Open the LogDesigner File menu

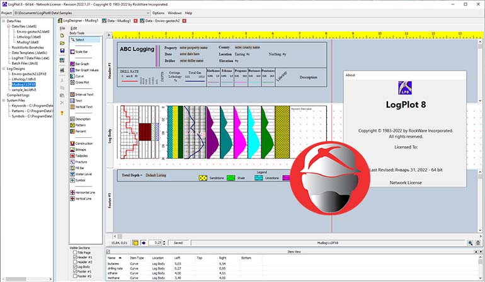point(62,28)
